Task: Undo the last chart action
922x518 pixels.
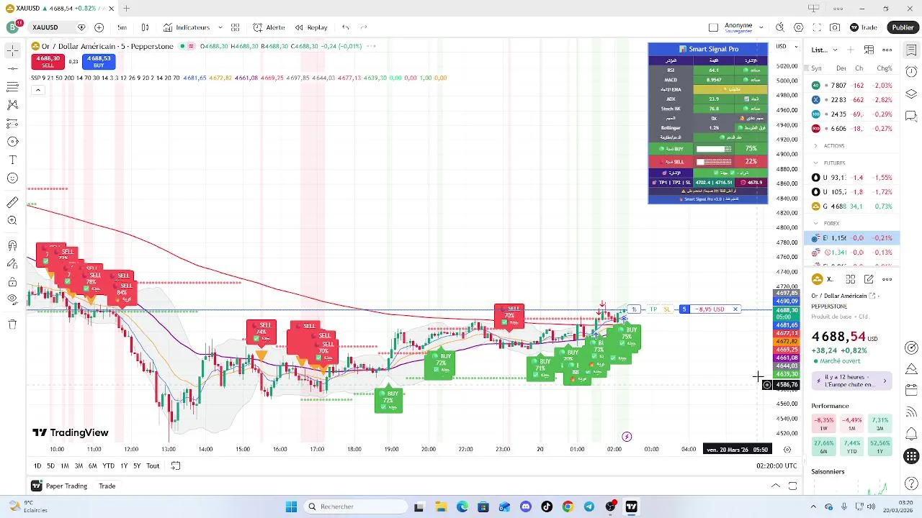Action: [x=346, y=27]
